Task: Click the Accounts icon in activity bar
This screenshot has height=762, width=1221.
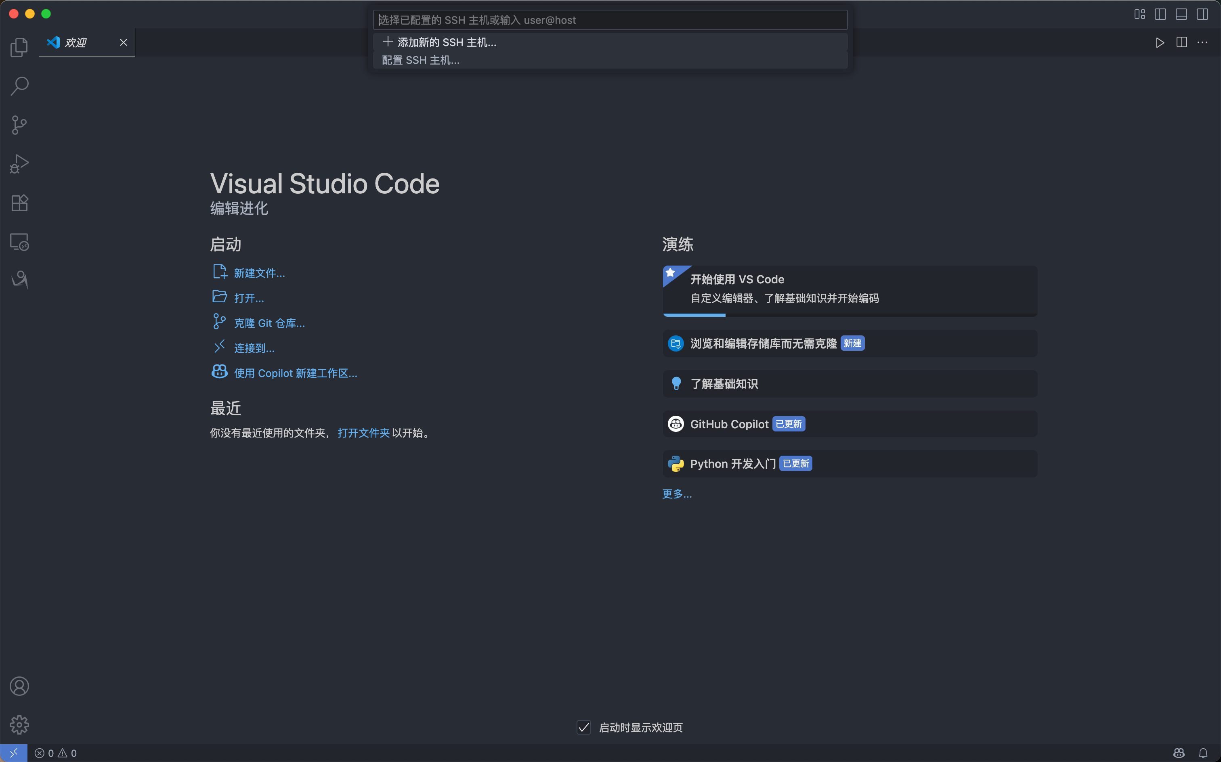Action: click(x=19, y=687)
